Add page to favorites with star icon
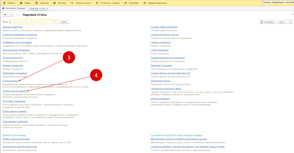 pyautogui.click(x=18, y=15)
